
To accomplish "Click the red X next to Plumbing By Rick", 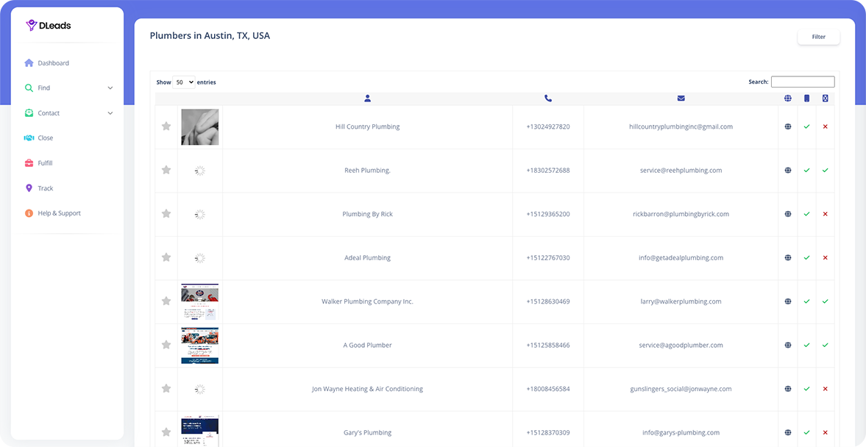I will 825,214.
